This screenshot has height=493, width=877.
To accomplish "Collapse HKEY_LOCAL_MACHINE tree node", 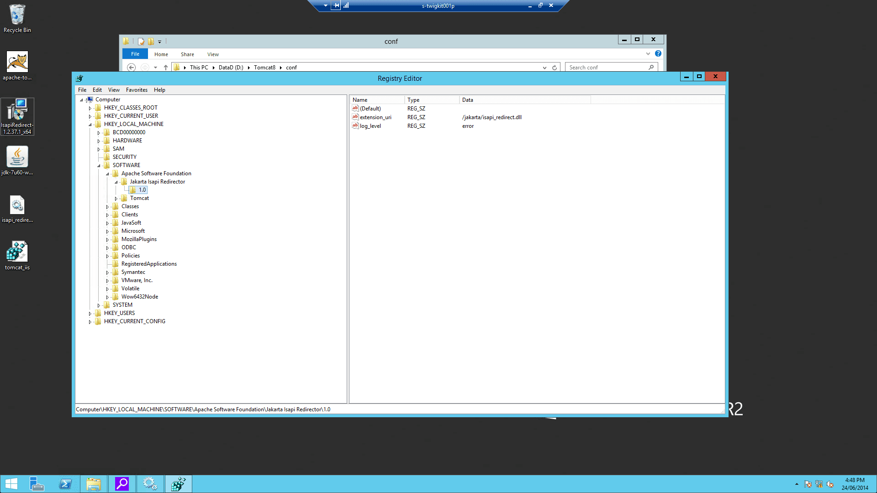I will click(90, 125).
